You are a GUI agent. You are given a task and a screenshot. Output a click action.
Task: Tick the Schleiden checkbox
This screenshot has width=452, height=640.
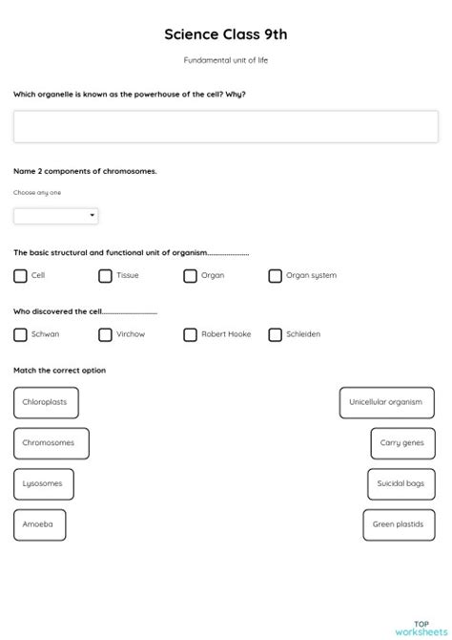coord(276,334)
